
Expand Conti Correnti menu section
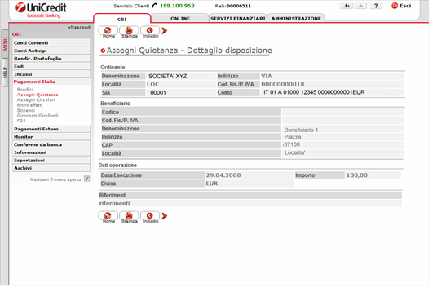click(x=51, y=42)
